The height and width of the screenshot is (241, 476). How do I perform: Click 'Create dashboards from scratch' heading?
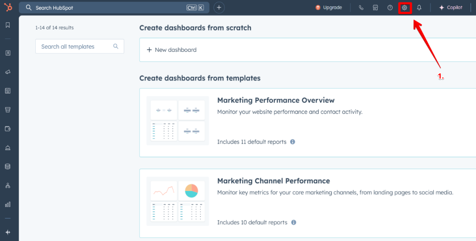(x=195, y=28)
